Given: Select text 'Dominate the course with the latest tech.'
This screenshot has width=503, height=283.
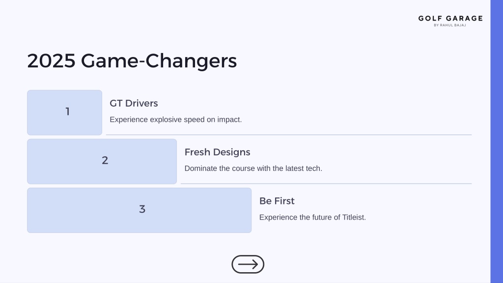Looking at the screenshot, I should pyautogui.click(x=253, y=169).
